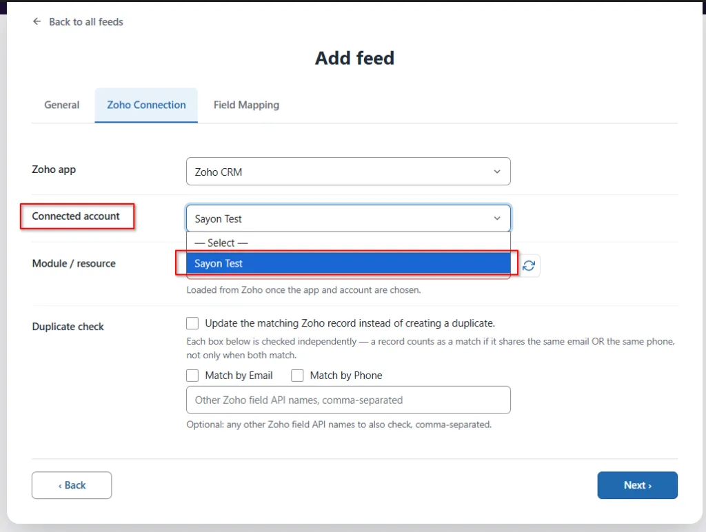Viewport: 706px width, 532px height.
Task: Select Sayon Test from the dropdown list
Action: (348, 263)
